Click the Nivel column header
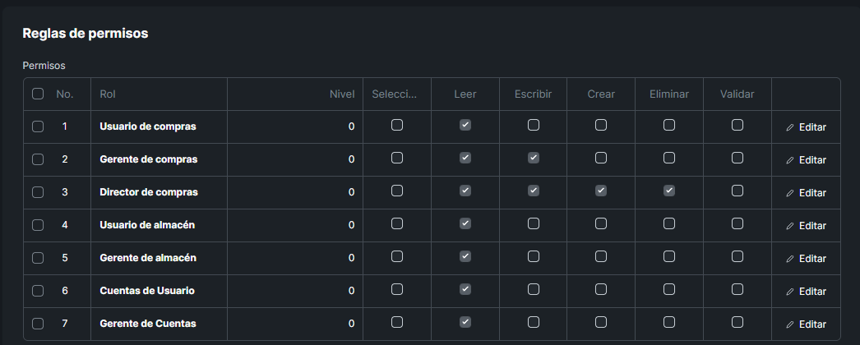This screenshot has width=860, height=345. click(341, 94)
